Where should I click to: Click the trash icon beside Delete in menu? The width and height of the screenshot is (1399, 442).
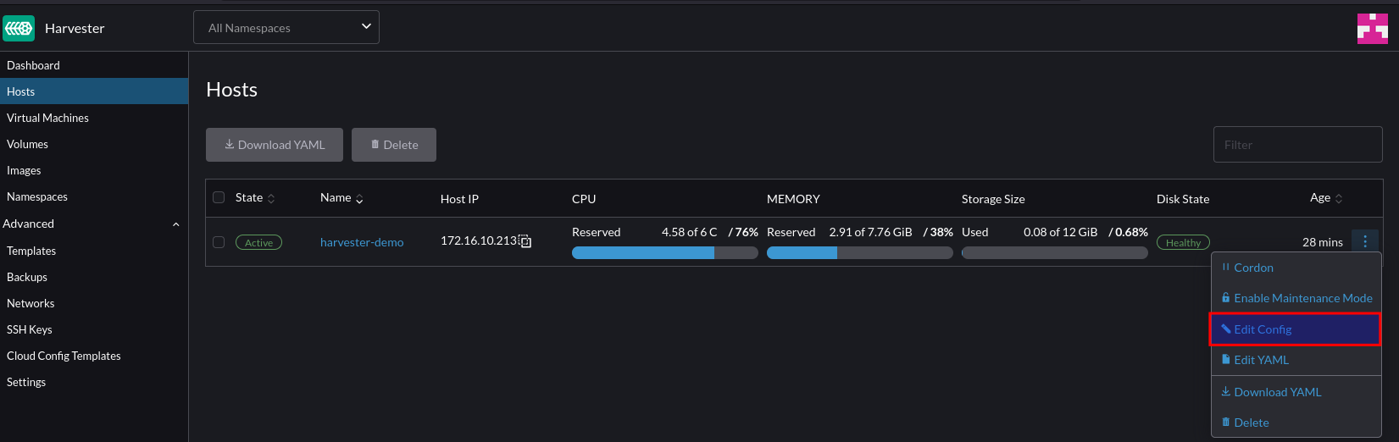(1225, 422)
